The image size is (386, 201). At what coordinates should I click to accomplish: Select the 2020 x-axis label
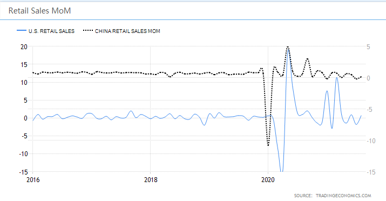point(268,180)
